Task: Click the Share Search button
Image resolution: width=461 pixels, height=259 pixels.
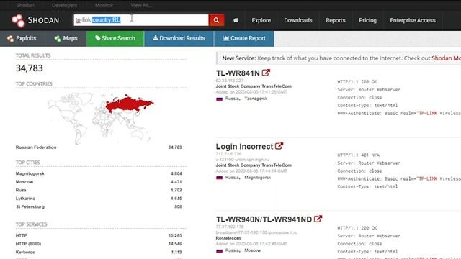Action: click(115, 38)
